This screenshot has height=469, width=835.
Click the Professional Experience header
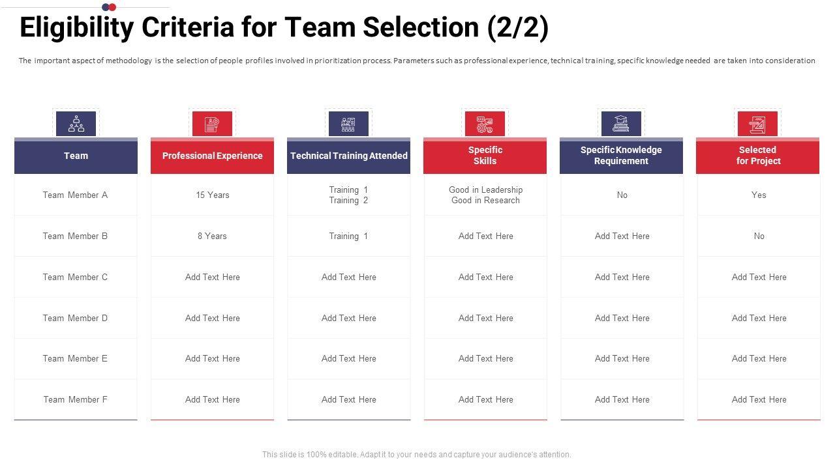tap(212, 156)
